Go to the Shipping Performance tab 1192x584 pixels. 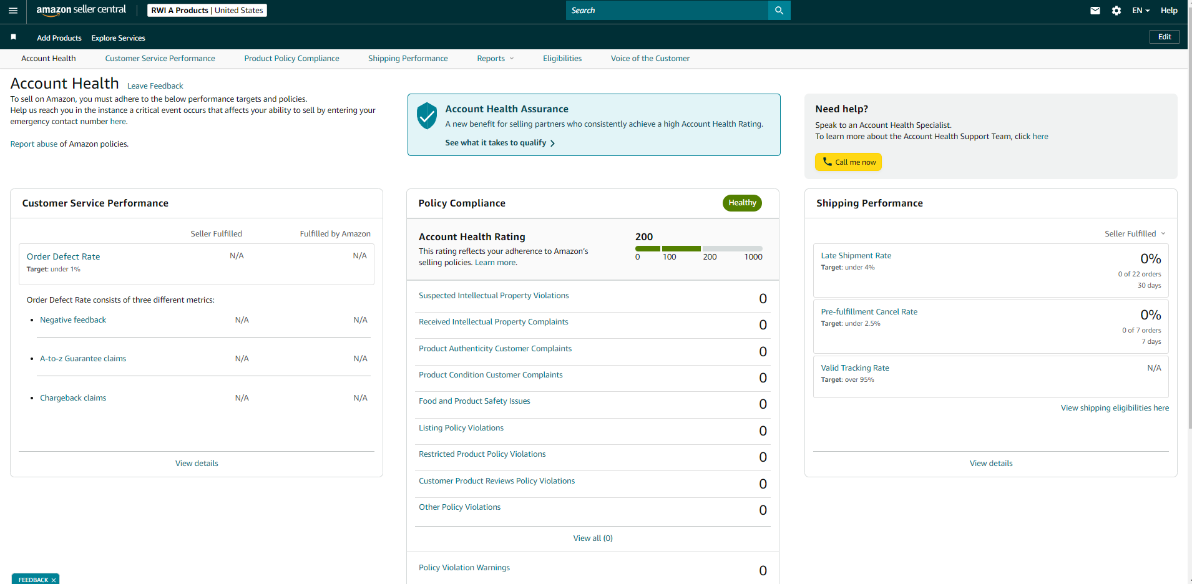click(x=408, y=59)
